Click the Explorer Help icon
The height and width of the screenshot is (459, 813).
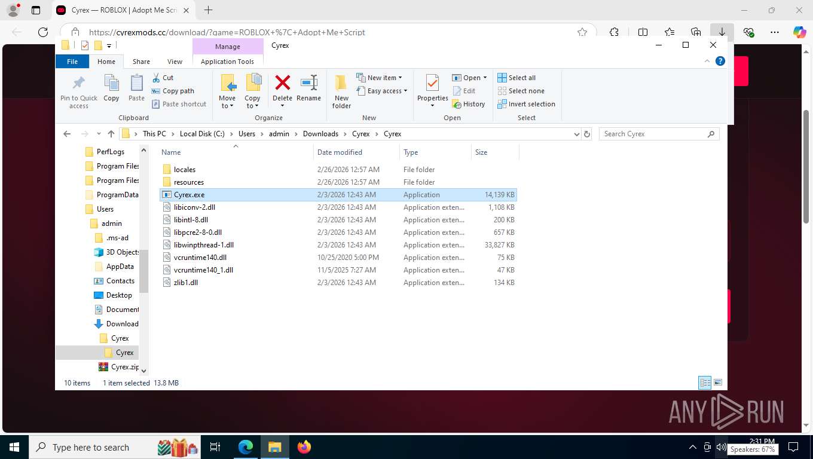click(x=720, y=61)
